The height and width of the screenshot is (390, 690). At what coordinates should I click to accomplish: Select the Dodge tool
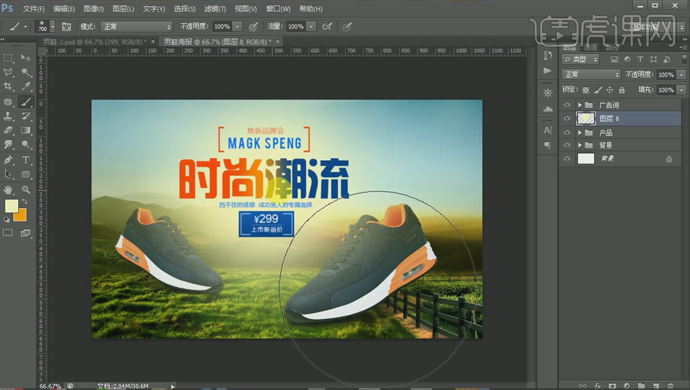(26, 144)
